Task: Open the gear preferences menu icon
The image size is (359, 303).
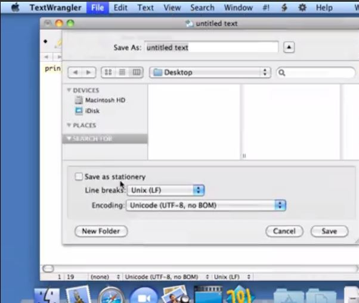Action: click(x=302, y=8)
